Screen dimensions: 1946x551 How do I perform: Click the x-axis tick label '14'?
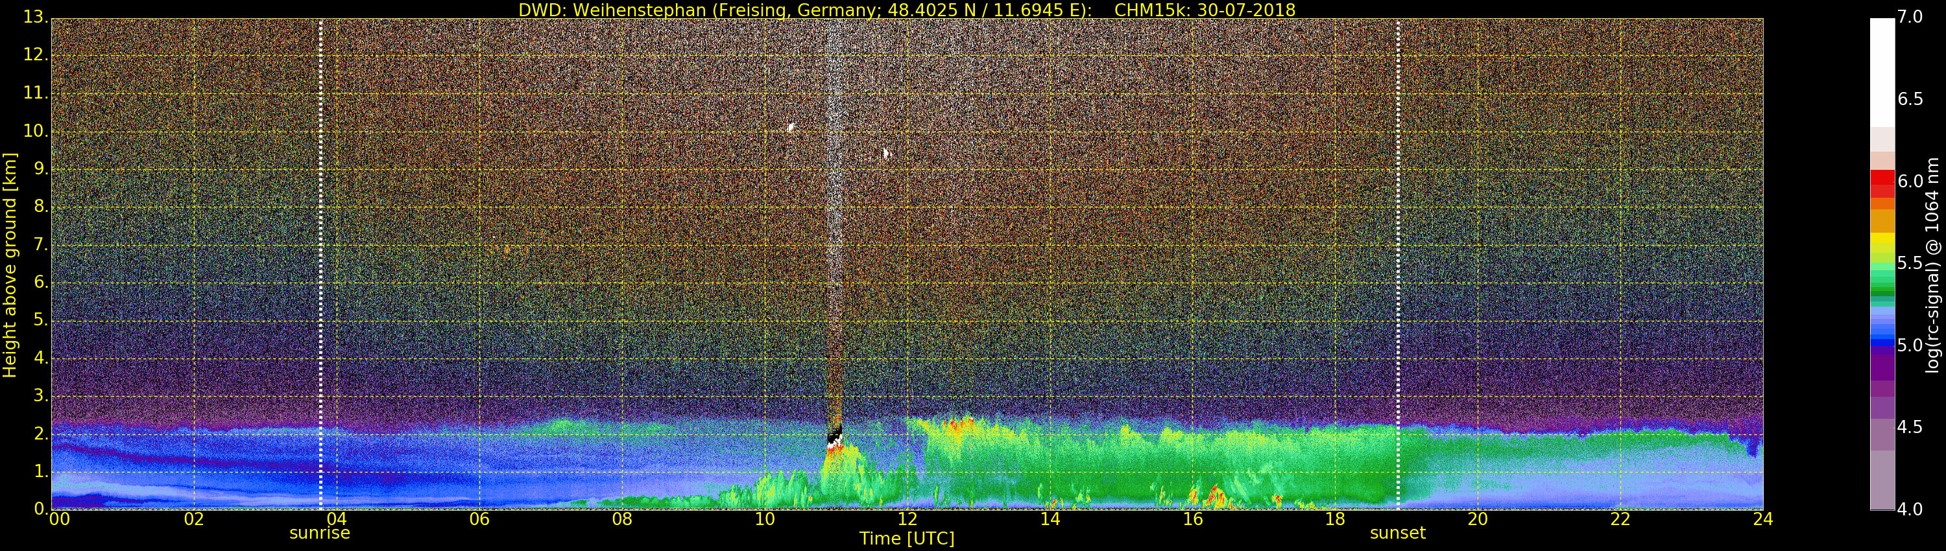(1050, 519)
